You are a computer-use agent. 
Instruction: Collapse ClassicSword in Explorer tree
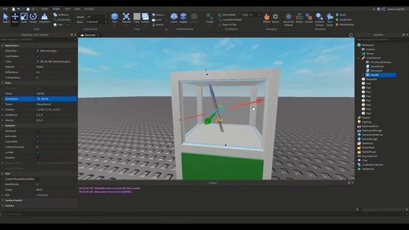[359, 58]
